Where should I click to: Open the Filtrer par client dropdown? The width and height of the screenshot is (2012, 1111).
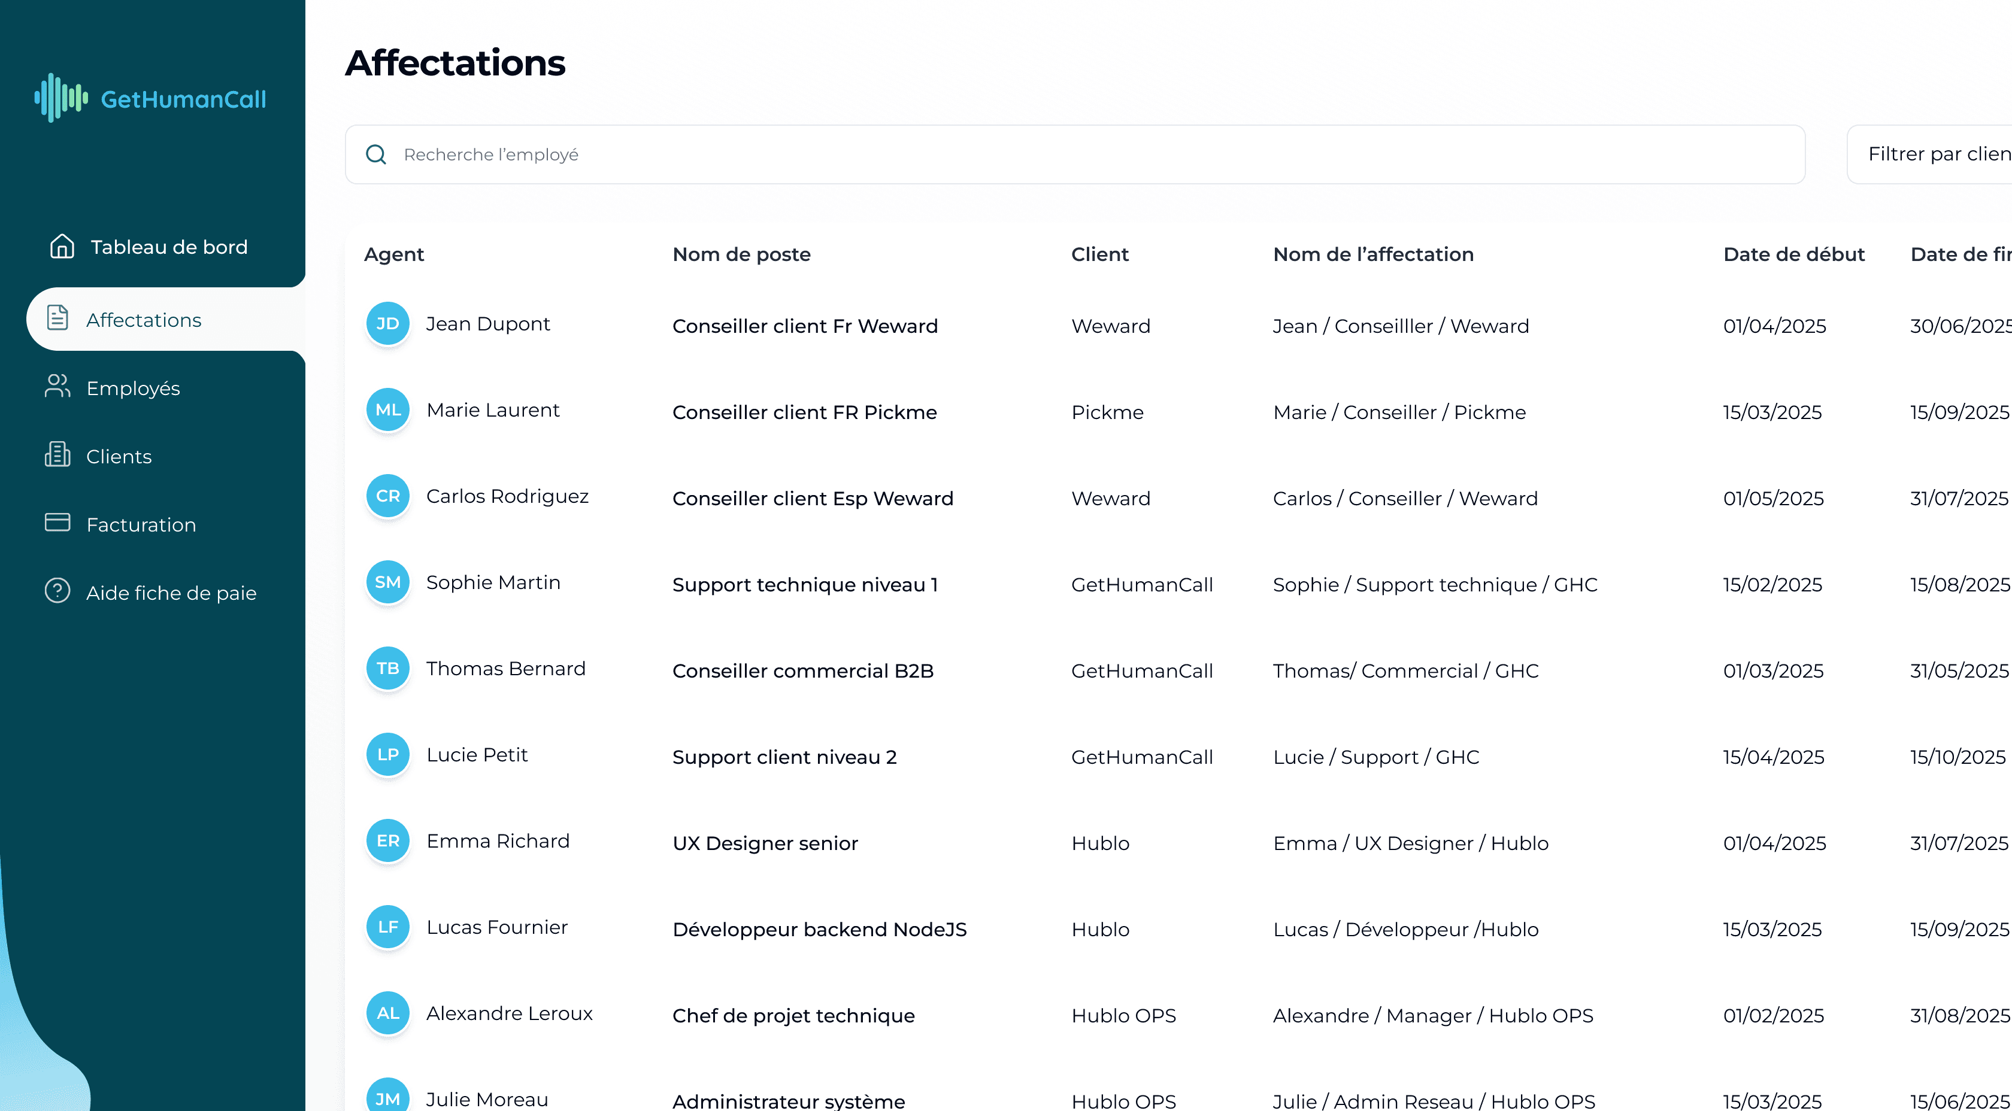pyautogui.click(x=1929, y=154)
